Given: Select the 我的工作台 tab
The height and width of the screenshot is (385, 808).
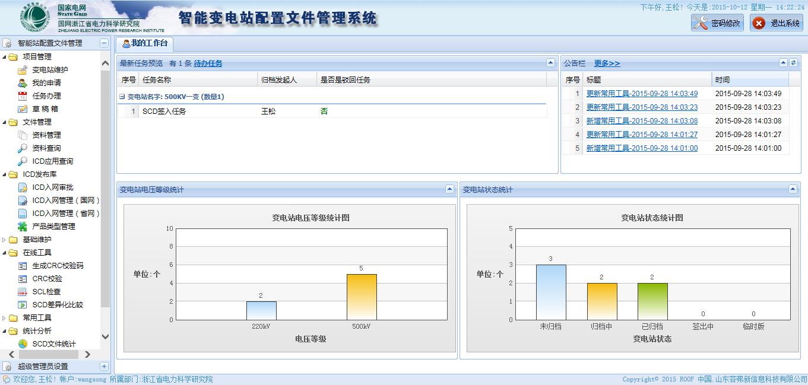Looking at the screenshot, I should pyautogui.click(x=144, y=43).
